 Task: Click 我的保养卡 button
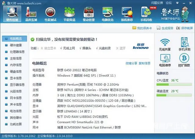click(142, 28)
